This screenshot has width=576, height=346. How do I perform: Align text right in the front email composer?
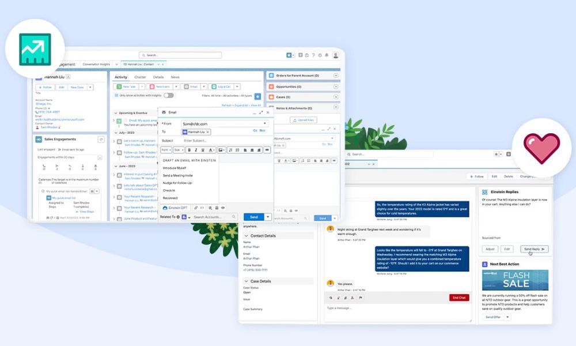pos(259,150)
